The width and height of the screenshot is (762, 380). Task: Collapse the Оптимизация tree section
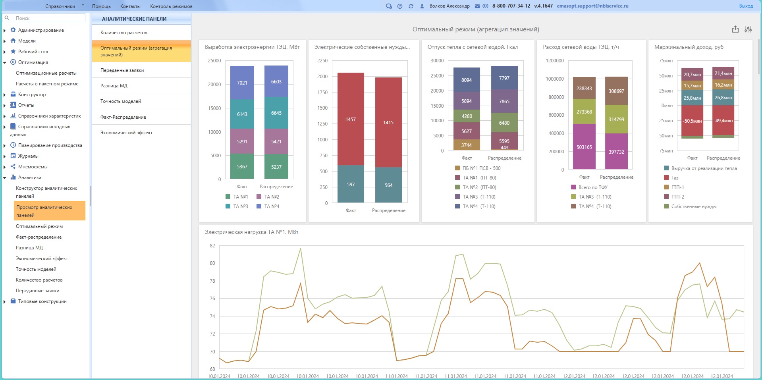[x=5, y=62]
